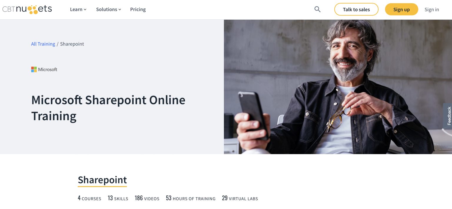
Task: Click the yellow underline beneath Sharepoint heading
Action: click(102, 186)
